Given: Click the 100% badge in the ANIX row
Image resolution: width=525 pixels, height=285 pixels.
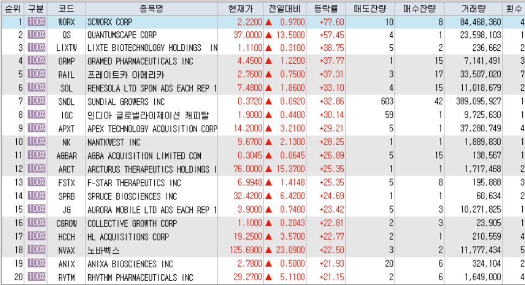Looking at the screenshot, I should [x=36, y=263].
